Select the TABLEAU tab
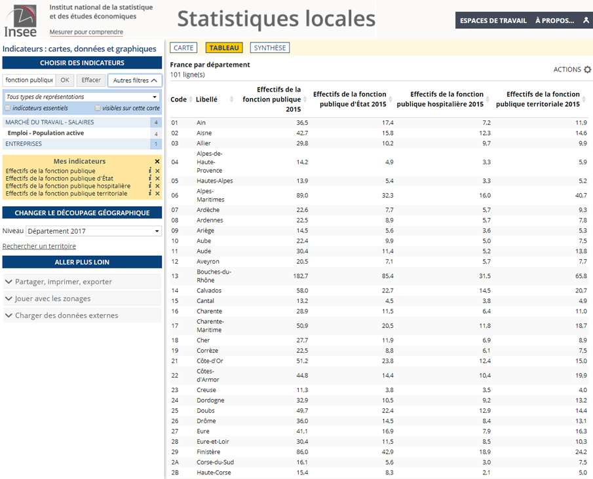The width and height of the screenshot is (593, 479). point(224,48)
